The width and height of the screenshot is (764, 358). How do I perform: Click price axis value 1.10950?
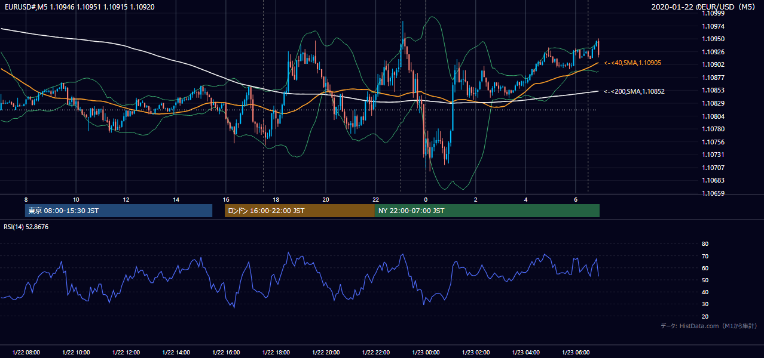(x=714, y=39)
